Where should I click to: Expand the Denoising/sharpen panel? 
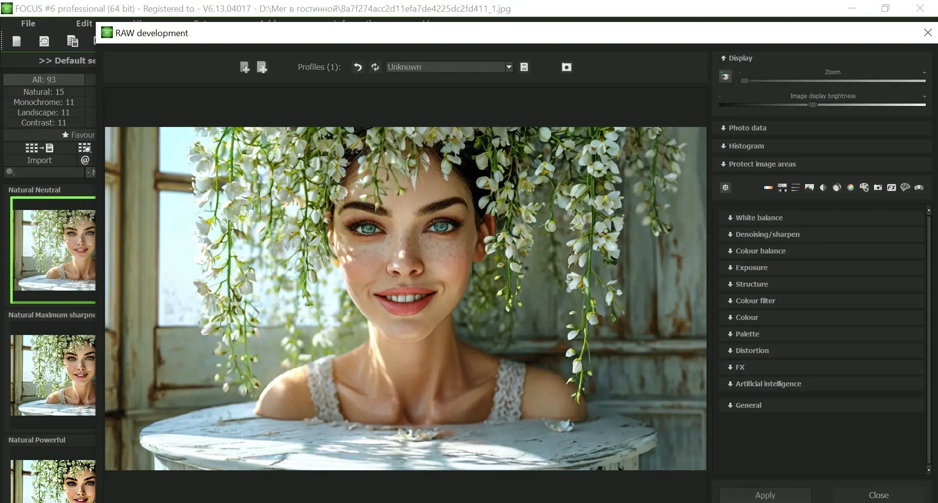(822, 234)
